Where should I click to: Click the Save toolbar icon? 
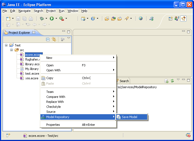[18, 19]
